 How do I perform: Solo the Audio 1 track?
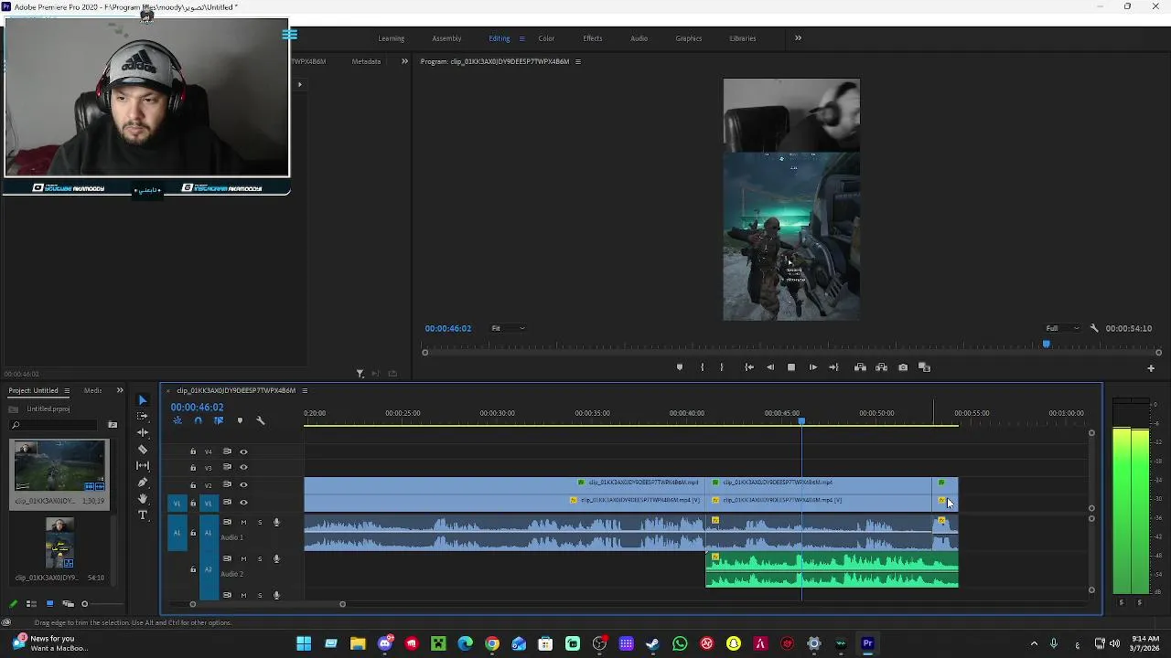coord(260,523)
